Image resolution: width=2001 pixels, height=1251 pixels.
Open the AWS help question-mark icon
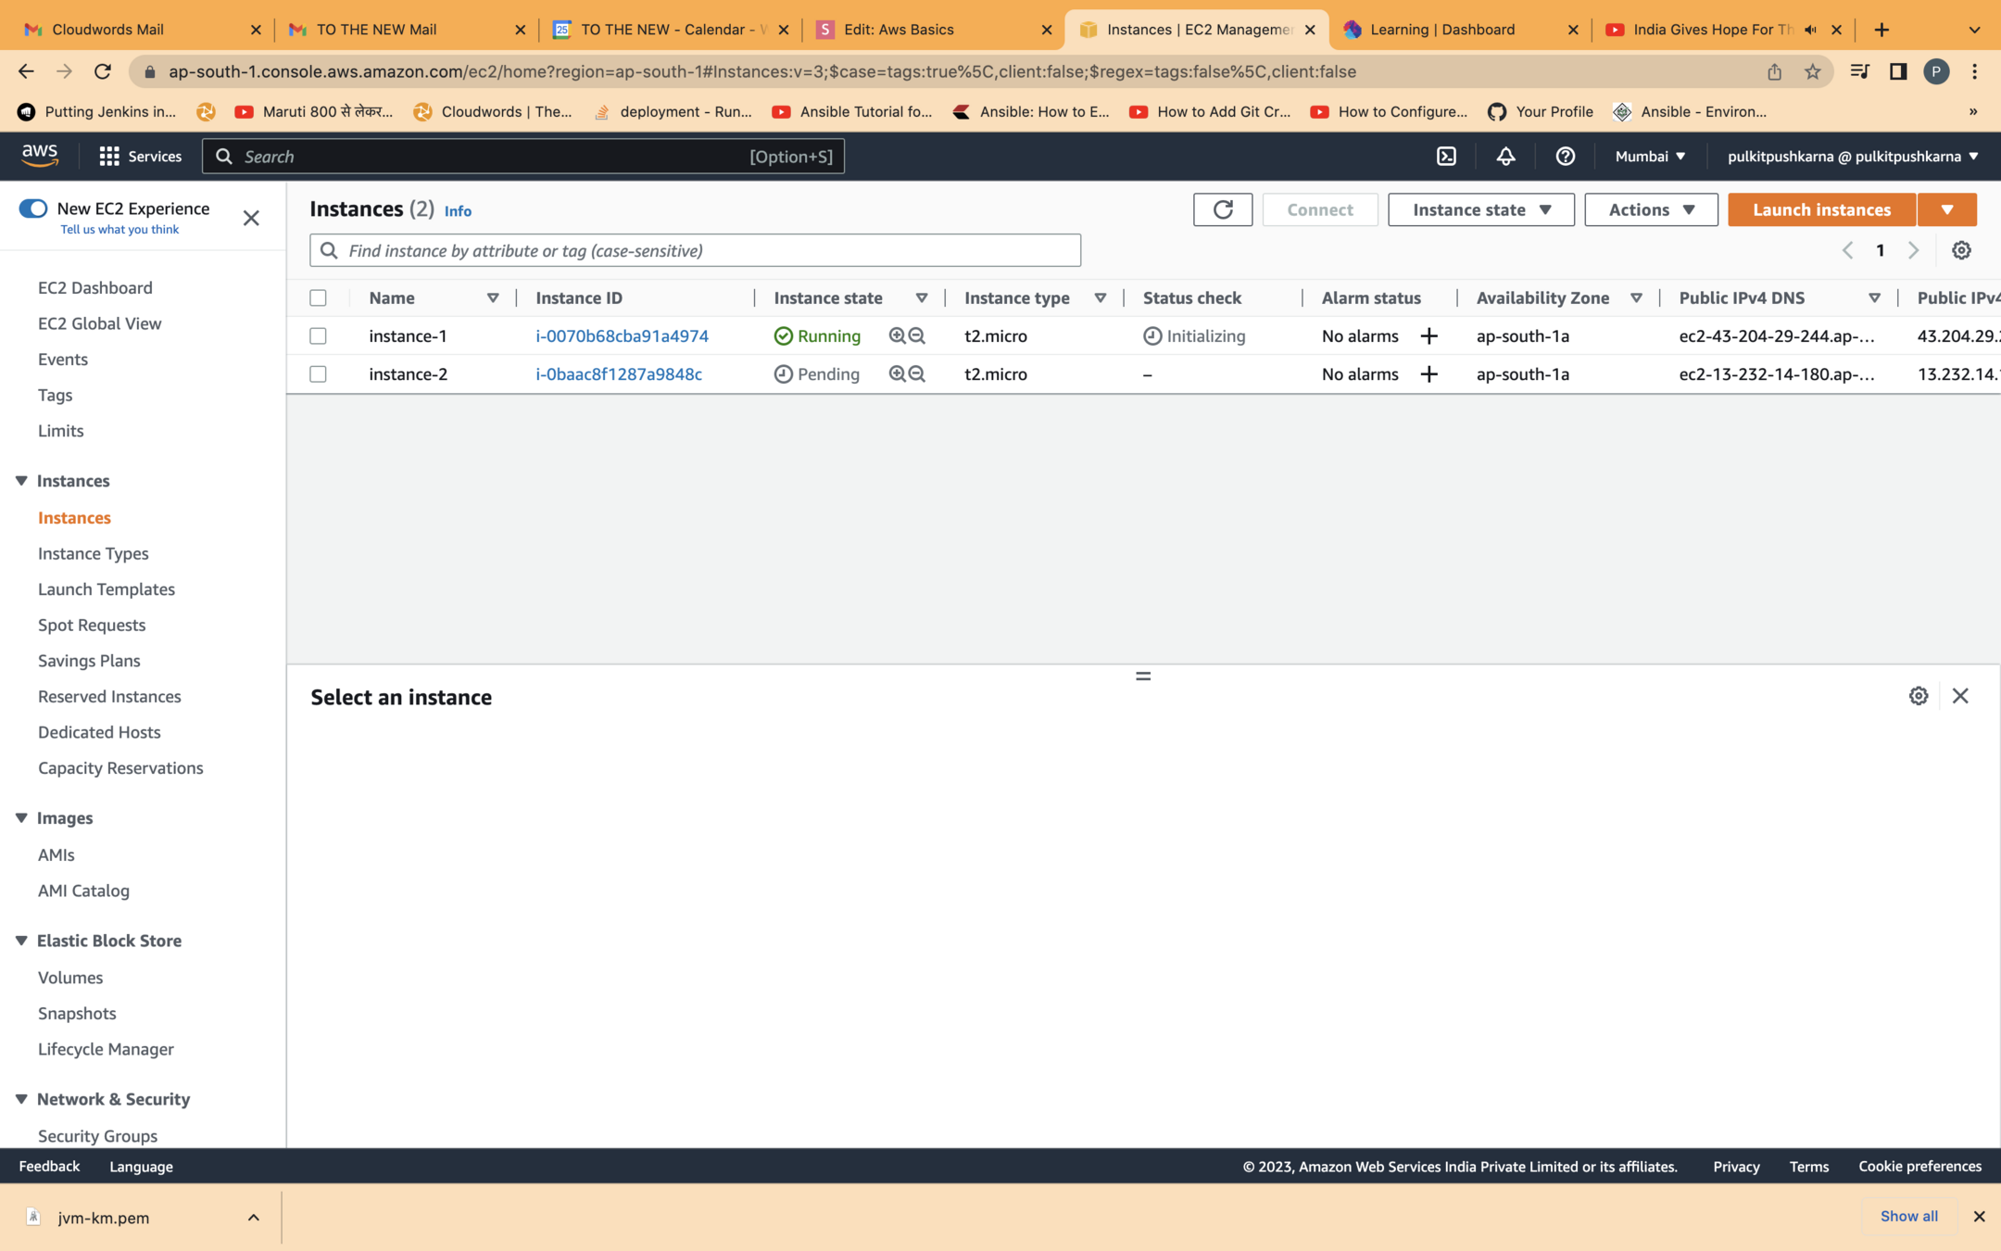(x=1565, y=156)
